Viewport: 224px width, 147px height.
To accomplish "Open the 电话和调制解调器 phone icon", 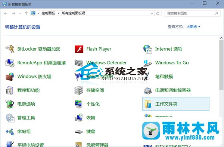I will 148,90.
